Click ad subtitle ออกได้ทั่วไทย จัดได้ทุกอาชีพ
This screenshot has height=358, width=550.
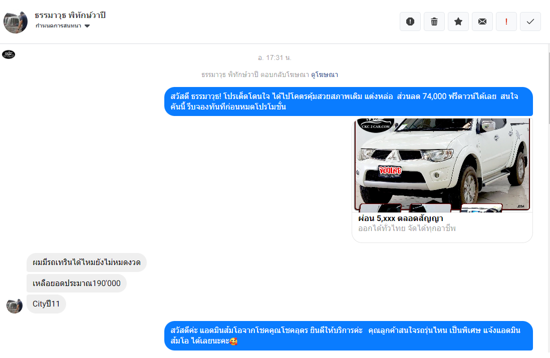(407, 228)
